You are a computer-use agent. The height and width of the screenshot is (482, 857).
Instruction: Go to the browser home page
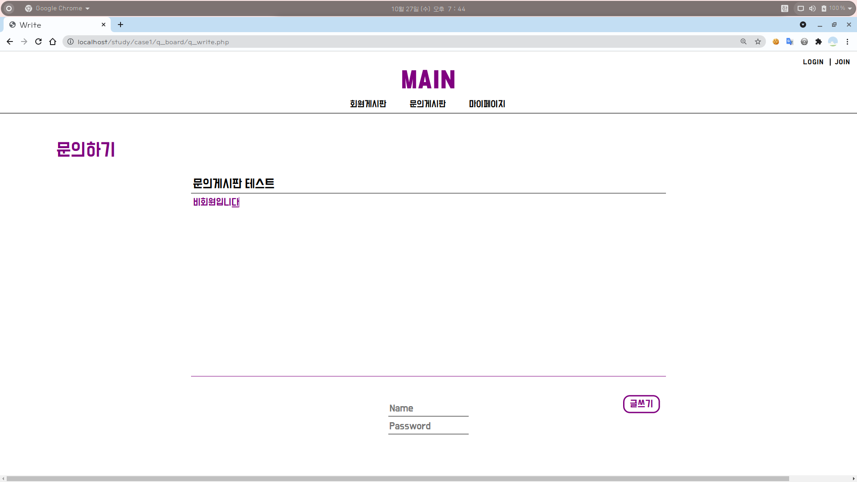click(53, 42)
